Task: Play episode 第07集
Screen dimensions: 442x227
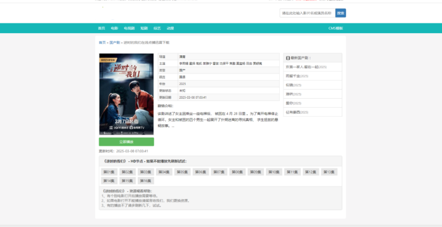Action: click(x=219, y=172)
